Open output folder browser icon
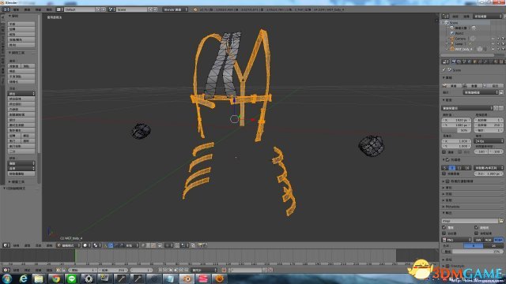The image size is (506, 284). click(501, 221)
